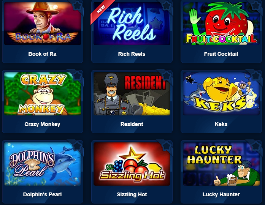This screenshot has height=205, width=265.
Task: Open Sizzling Hot via its title
Action: pyautogui.click(x=132, y=194)
